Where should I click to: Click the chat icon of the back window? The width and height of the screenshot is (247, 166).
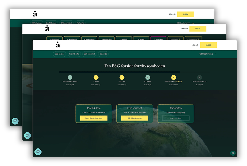[15, 121]
